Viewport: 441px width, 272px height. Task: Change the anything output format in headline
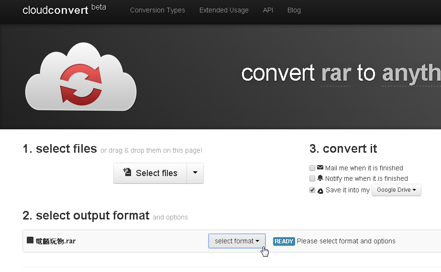click(411, 73)
